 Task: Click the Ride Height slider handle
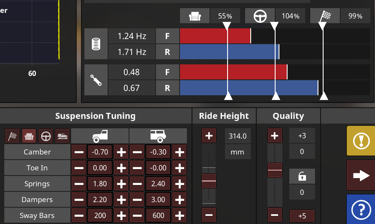click(x=209, y=182)
